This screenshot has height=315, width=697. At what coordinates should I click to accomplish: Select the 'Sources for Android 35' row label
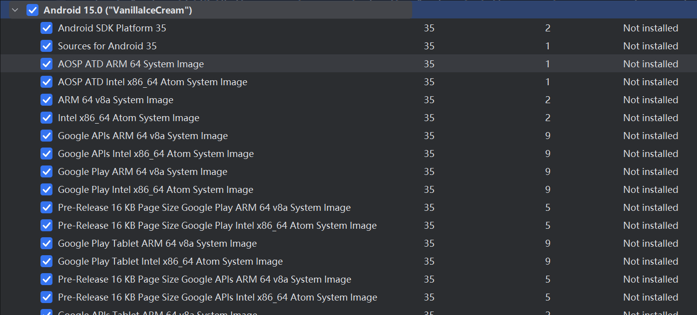(x=107, y=46)
